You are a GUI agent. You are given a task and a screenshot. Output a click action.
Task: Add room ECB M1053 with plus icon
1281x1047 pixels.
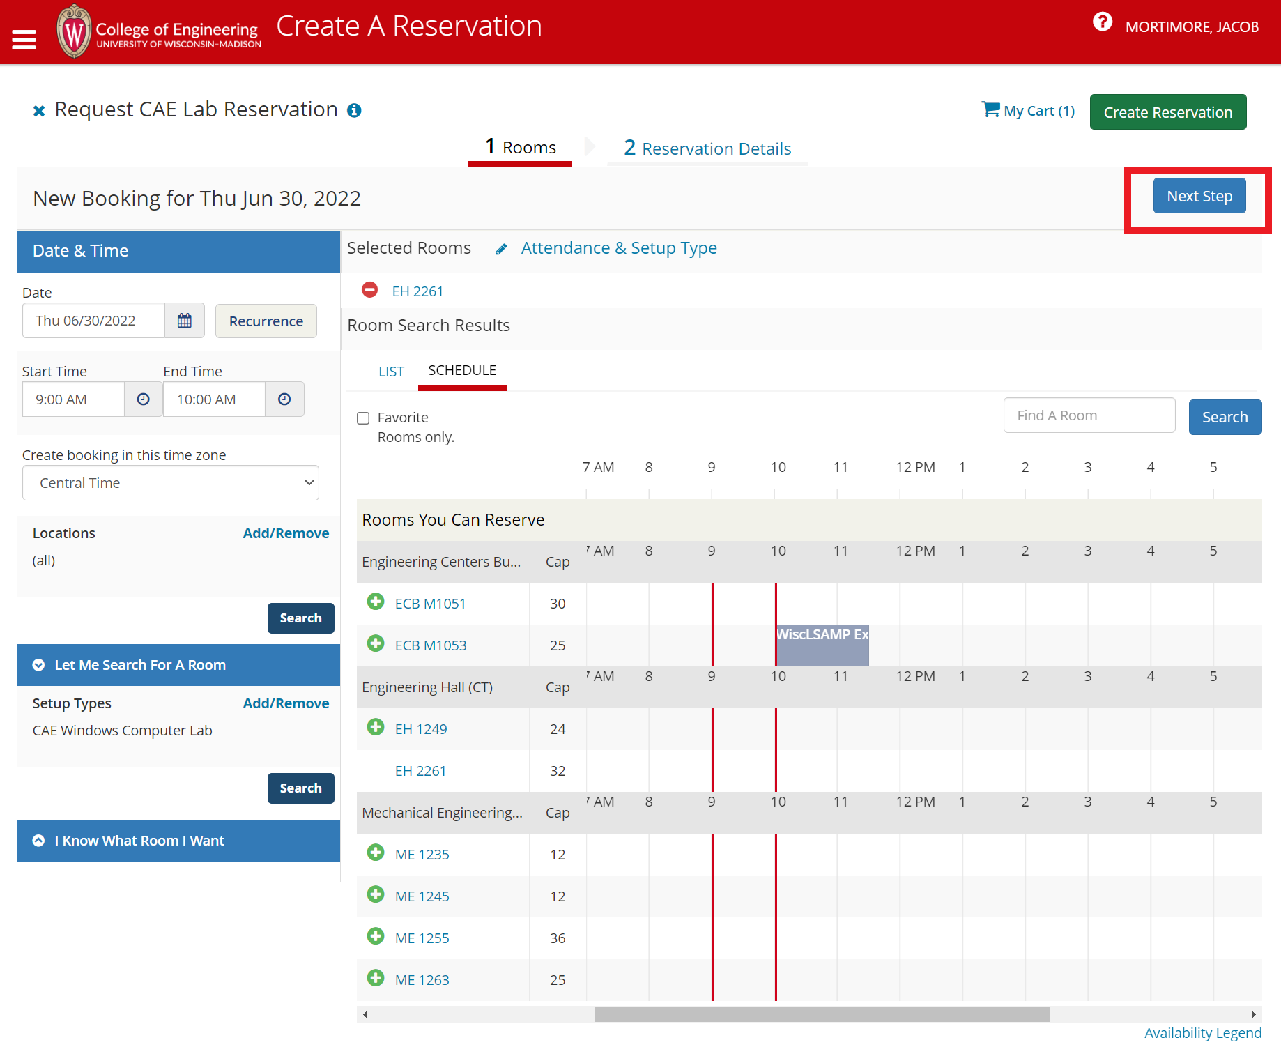click(x=376, y=643)
